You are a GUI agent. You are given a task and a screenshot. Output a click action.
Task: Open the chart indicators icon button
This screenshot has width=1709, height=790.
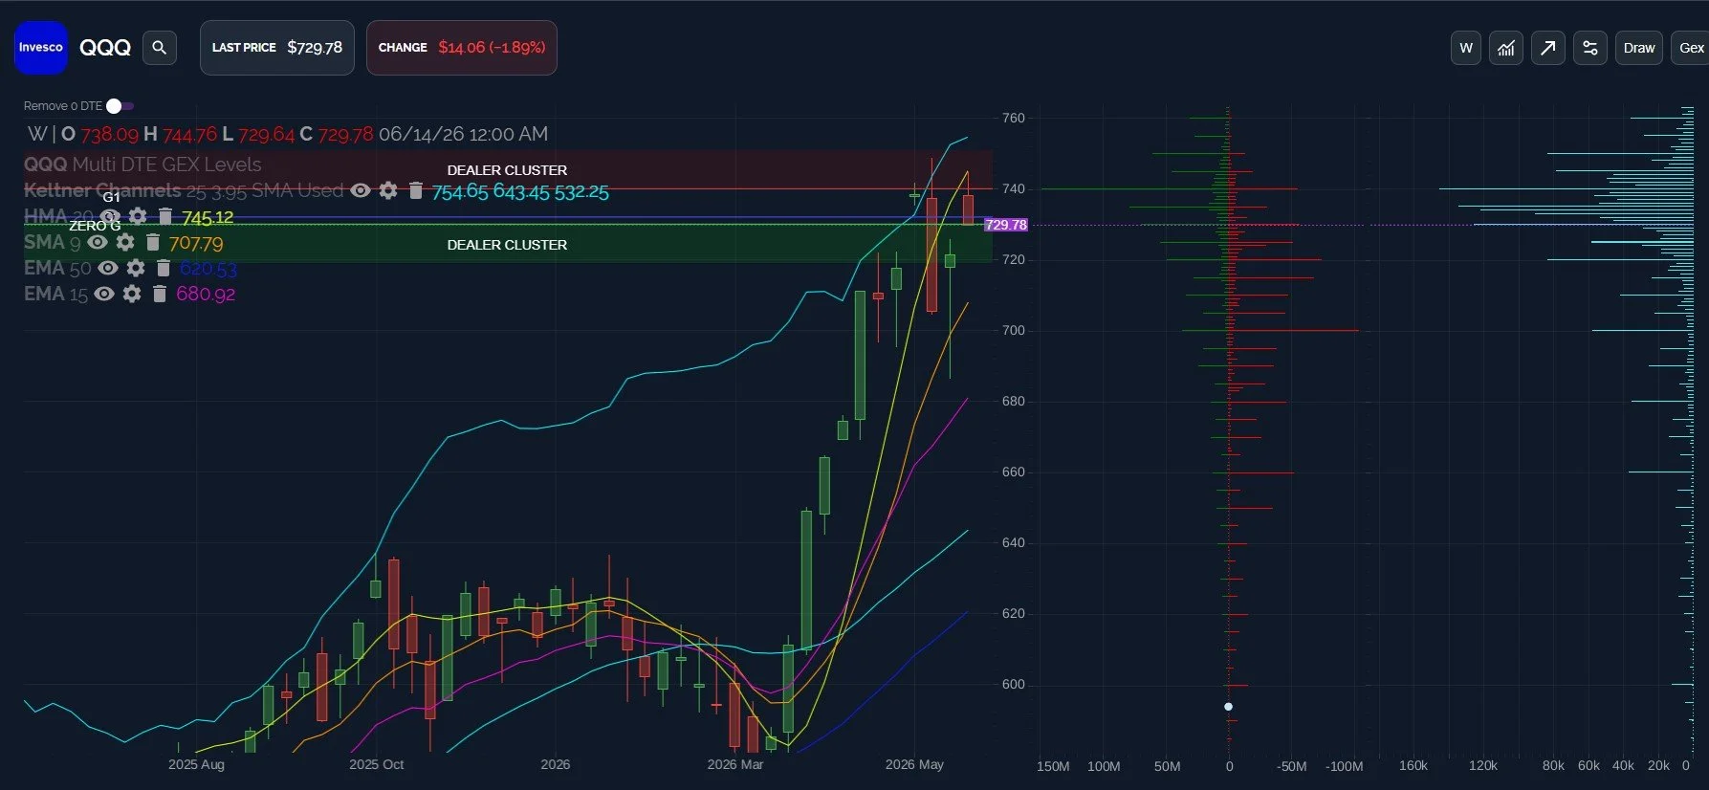1506,48
